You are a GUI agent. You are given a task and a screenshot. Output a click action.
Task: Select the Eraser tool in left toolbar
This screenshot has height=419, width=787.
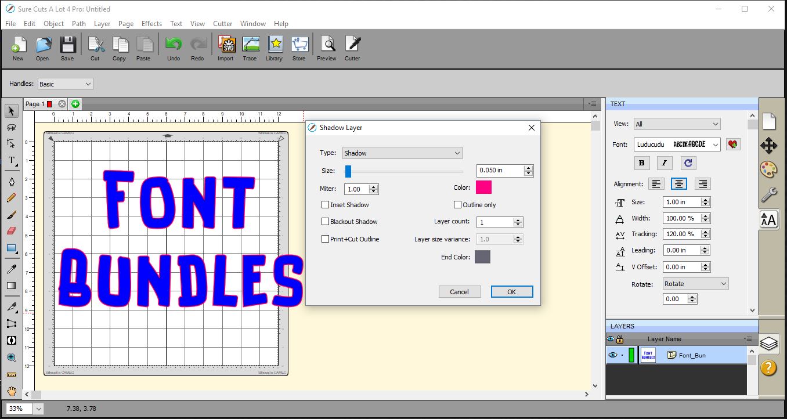tap(11, 231)
